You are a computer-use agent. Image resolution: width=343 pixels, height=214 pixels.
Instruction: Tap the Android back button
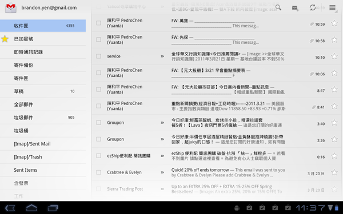(10, 208)
